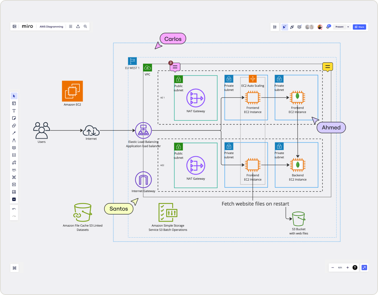Select the Internet cloud icon
The height and width of the screenshot is (295, 378).
click(91, 130)
